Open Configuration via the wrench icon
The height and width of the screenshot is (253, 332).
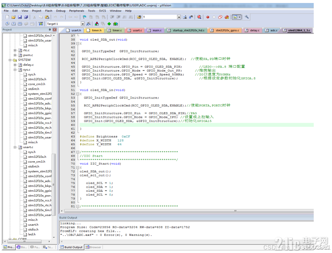pos(247,17)
